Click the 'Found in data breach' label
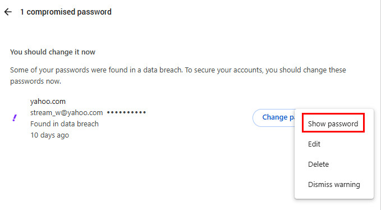This screenshot has height=210, width=381. [x=65, y=124]
